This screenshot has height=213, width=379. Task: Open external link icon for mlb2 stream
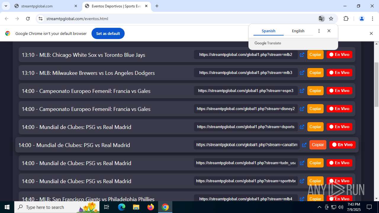pyautogui.click(x=302, y=55)
